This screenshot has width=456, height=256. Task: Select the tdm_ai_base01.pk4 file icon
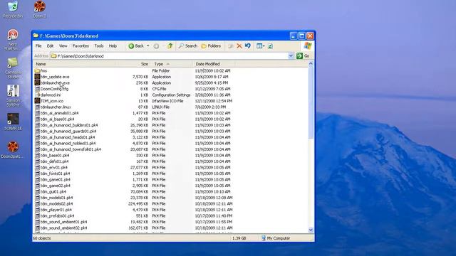coord(37,119)
